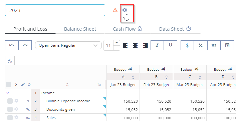Click the orange warning triangle icon
Viewport: 236px width, 121px height.
(x=115, y=10)
